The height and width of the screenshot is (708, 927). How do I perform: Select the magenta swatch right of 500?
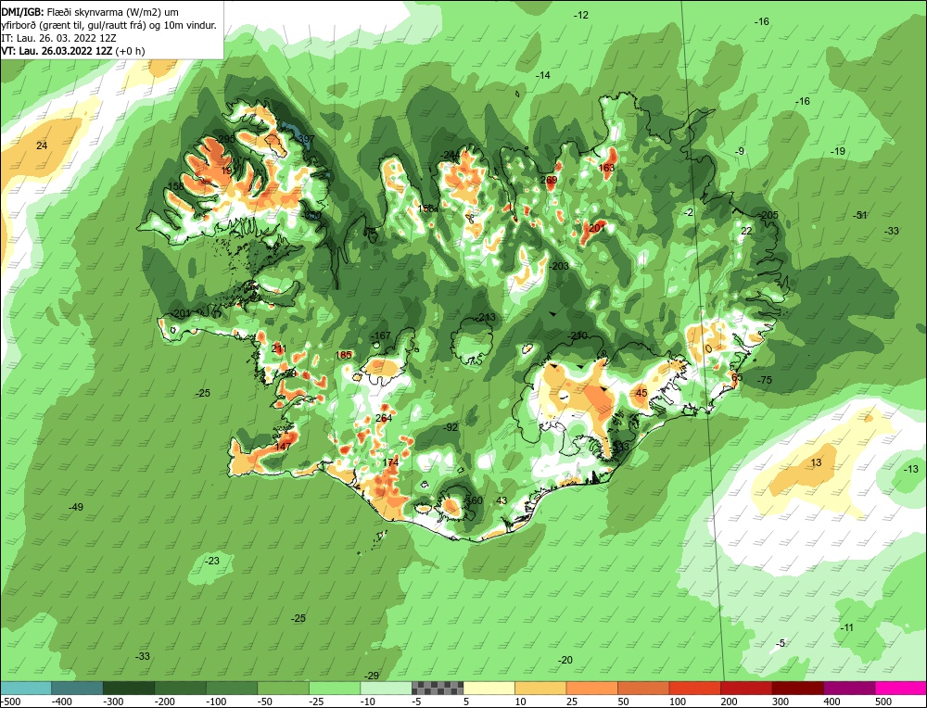(x=900, y=688)
